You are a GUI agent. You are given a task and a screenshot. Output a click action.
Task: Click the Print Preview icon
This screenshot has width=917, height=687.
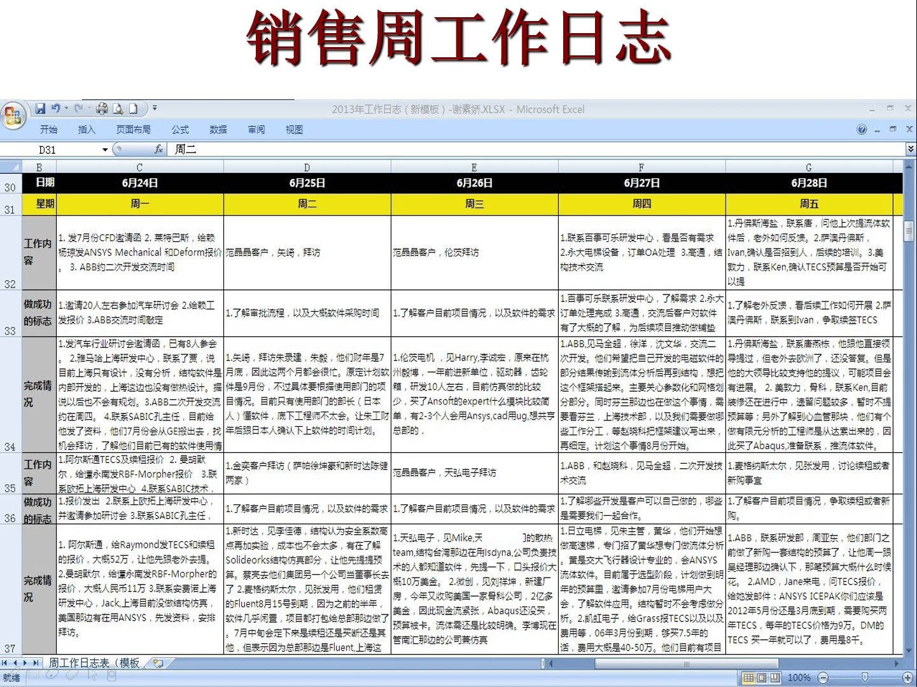tap(118, 109)
